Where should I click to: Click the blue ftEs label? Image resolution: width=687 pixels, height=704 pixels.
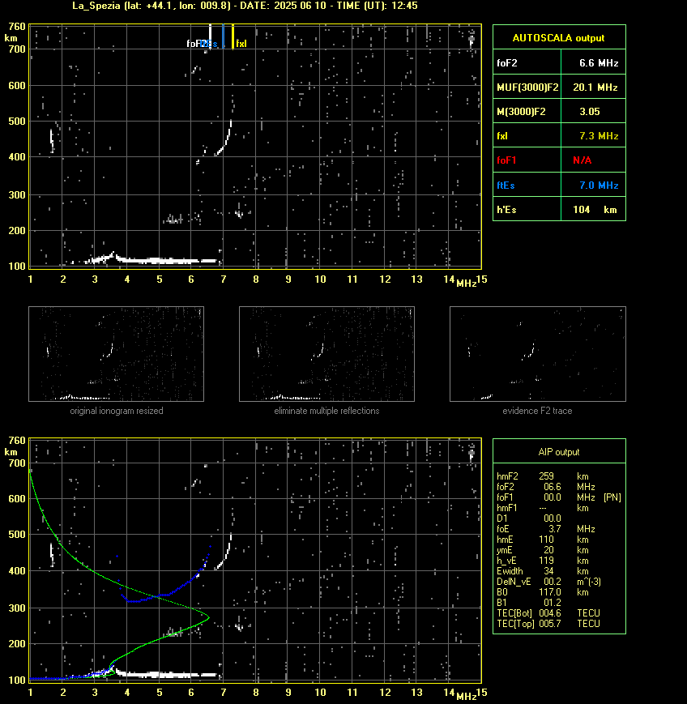(x=506, y=185)
